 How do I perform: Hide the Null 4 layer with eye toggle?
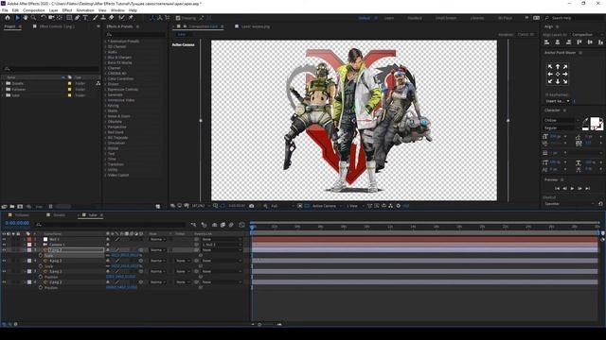(x=4, y=239)
